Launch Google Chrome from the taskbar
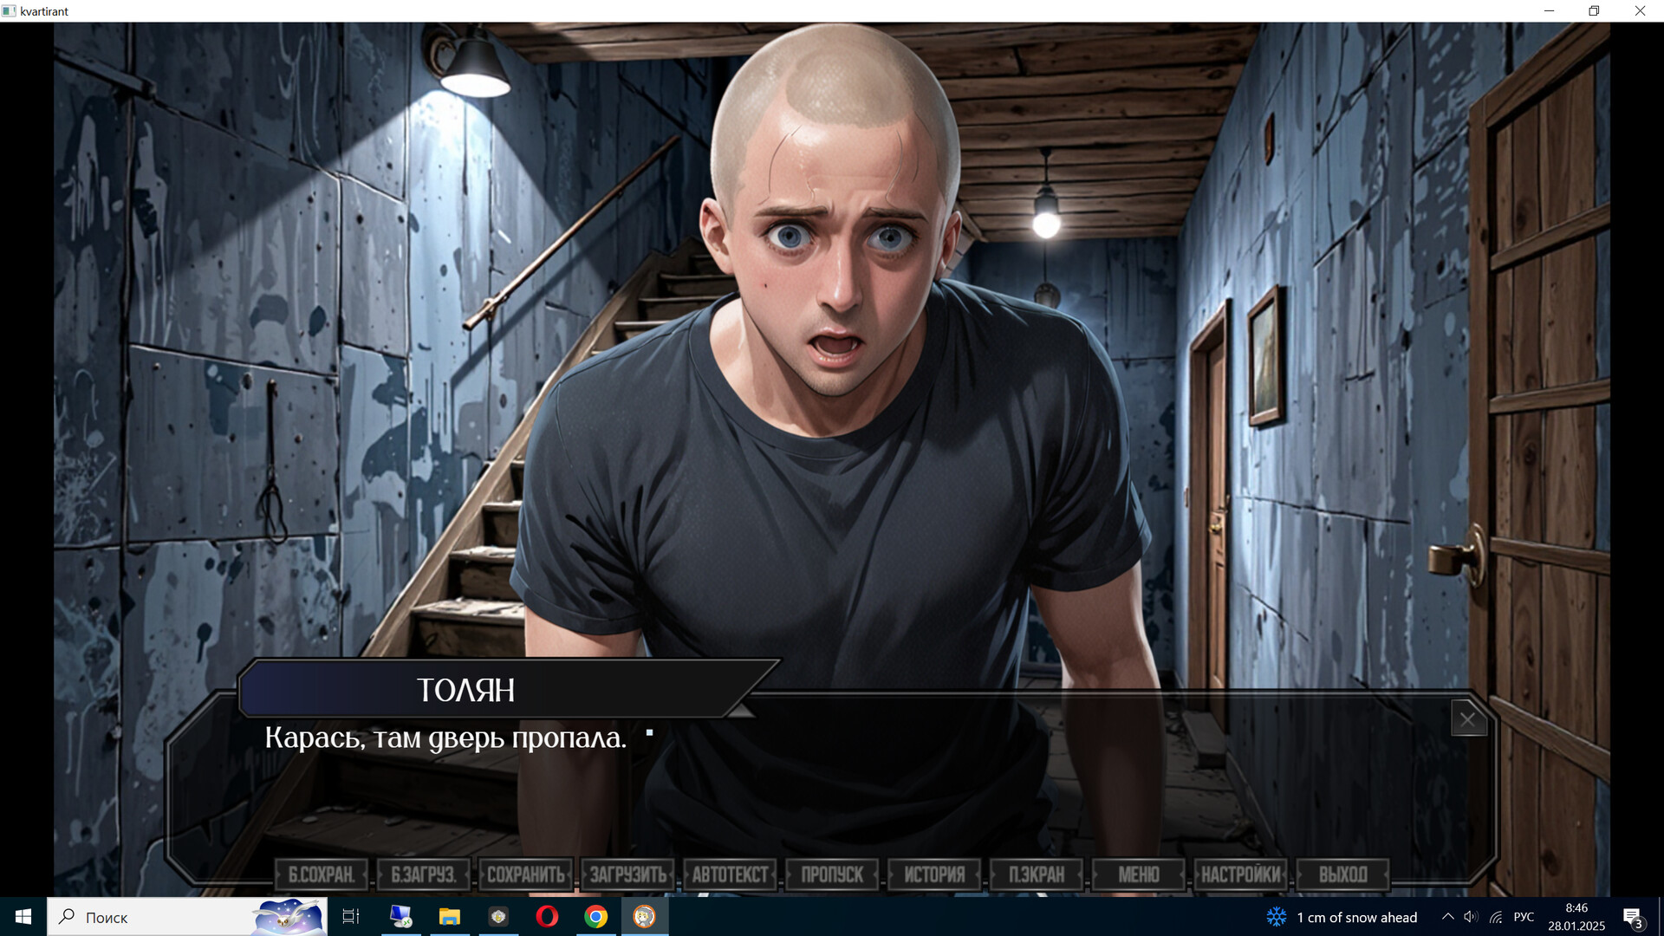1664x936 pixels. [x=595, y=916]
